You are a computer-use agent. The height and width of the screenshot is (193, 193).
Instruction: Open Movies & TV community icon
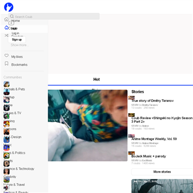point(6,108)
